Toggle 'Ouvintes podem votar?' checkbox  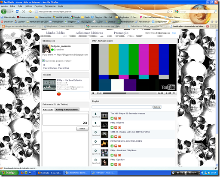click(x=43, y=60)
